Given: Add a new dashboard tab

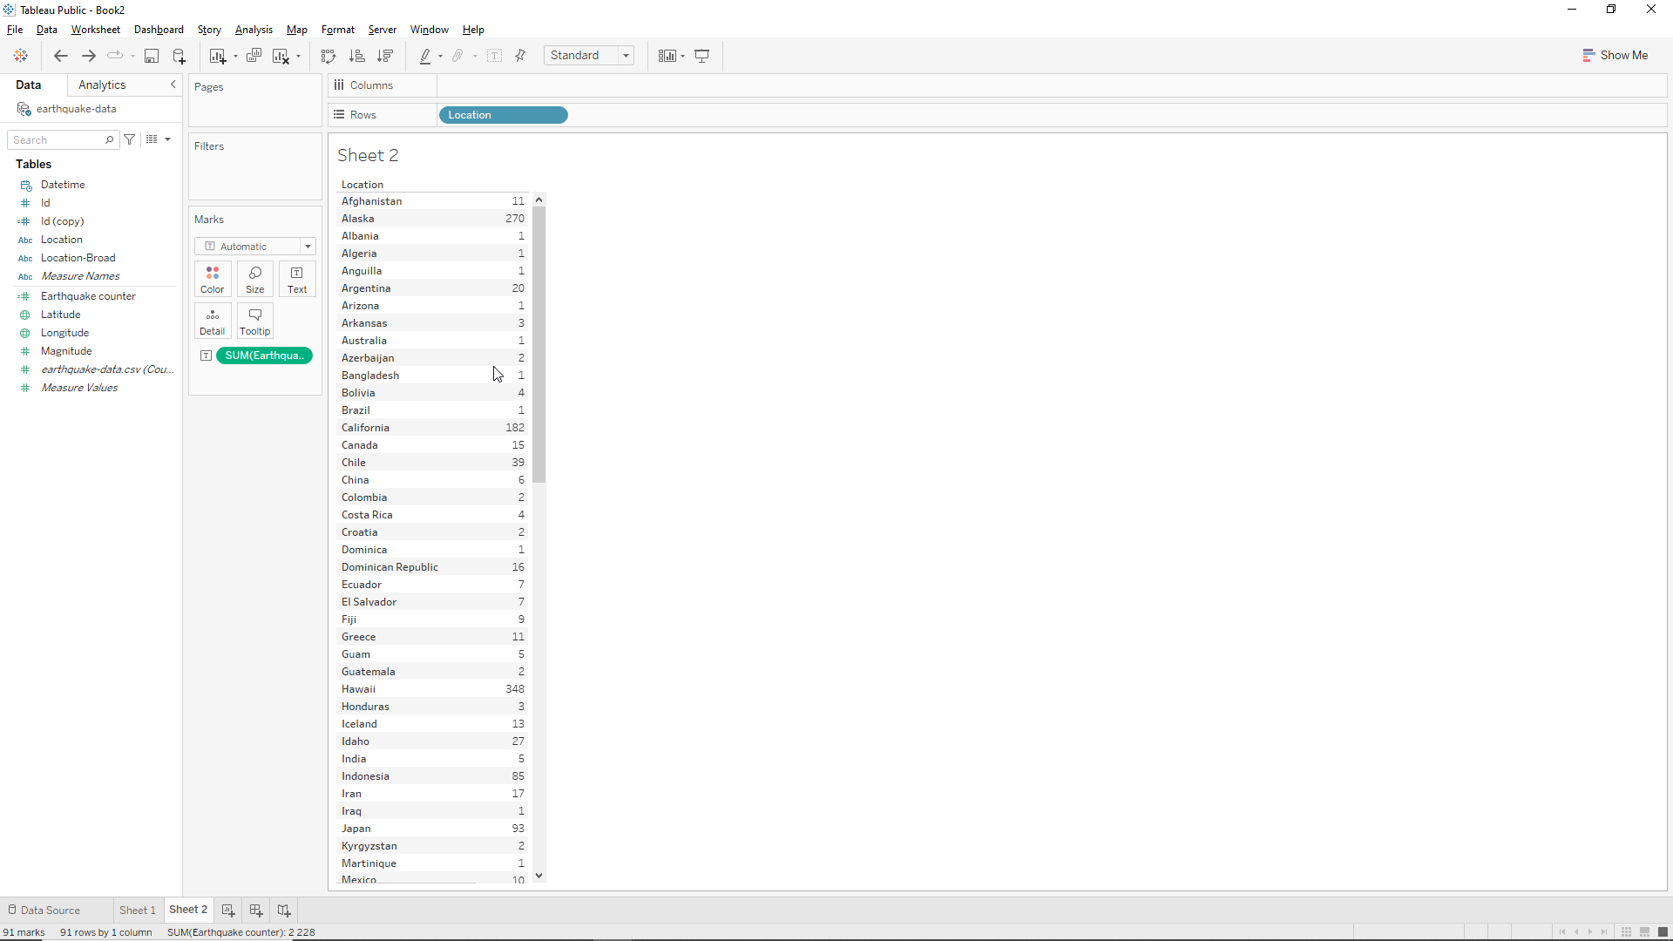Looking at the screenshot, I should point(256,910).
